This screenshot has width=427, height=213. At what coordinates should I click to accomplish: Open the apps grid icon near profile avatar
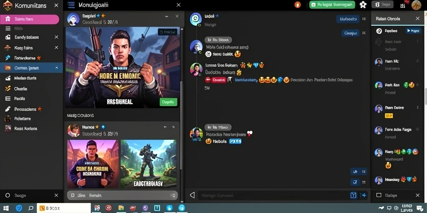[x=403, y=5]
